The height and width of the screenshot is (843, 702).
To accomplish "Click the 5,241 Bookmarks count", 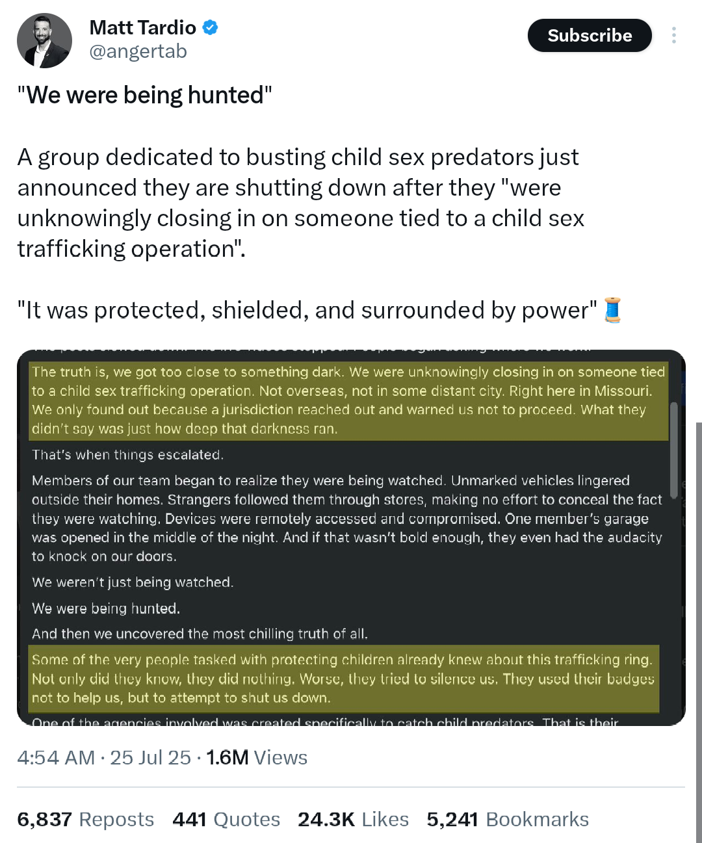I will click(x=507, y=820).
